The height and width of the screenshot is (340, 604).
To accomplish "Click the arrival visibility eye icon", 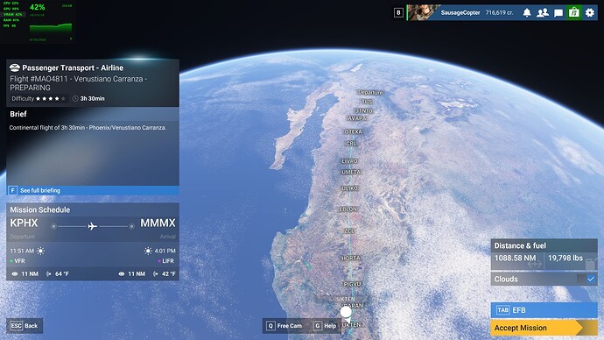I will pos(122,274).
